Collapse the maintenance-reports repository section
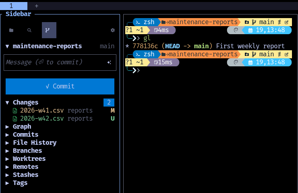298x193 pixels. coord(60,46)
